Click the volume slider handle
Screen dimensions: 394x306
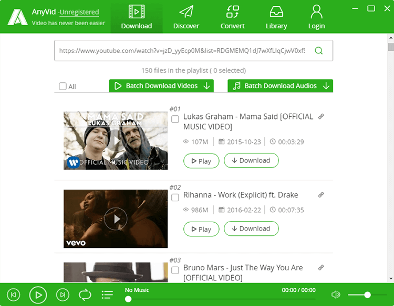point(367,294)
